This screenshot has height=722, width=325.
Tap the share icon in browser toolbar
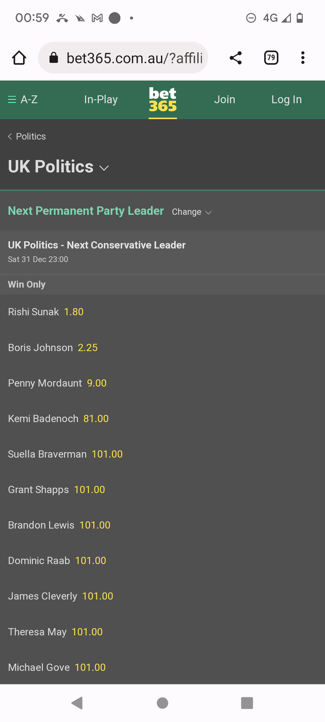[x=236, y=58]
